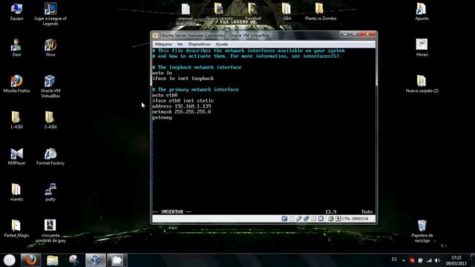Open the Windows Start button
Viewport: 475px width, 267px height.
(10, 260)
